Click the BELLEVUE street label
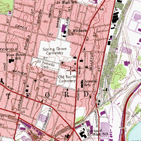141x141 pixels. (x=91, y=61)
